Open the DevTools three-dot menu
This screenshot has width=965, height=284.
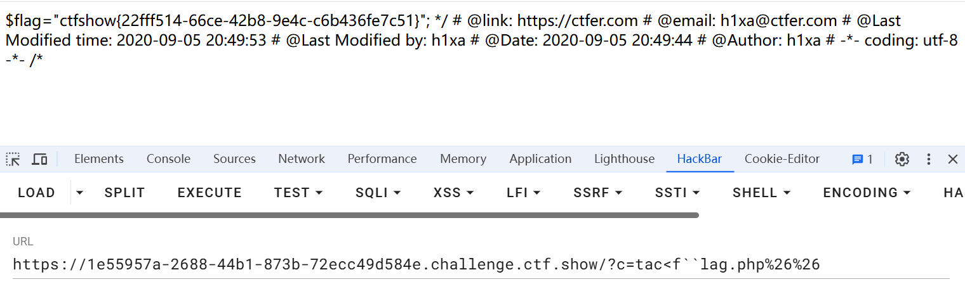pyautogui.click(x=929, y=159)
